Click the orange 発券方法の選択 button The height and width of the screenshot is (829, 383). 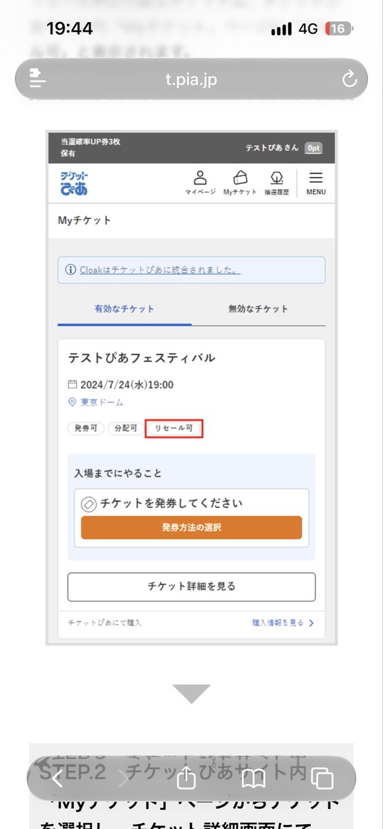192,527
